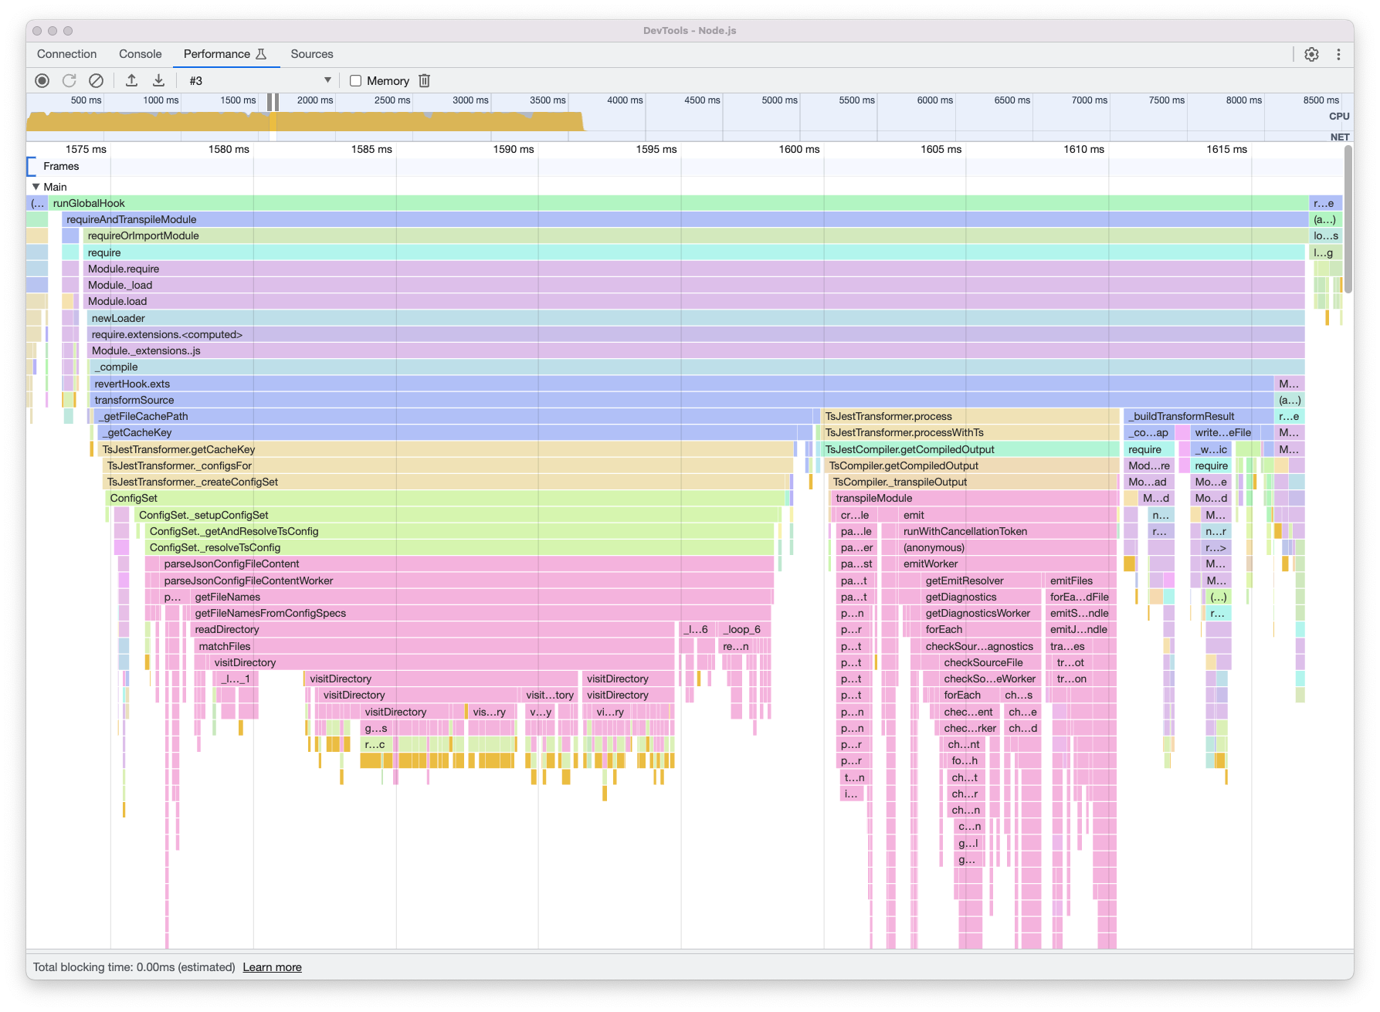Start recording with the record button
1380x1012 pixels.
42,80
